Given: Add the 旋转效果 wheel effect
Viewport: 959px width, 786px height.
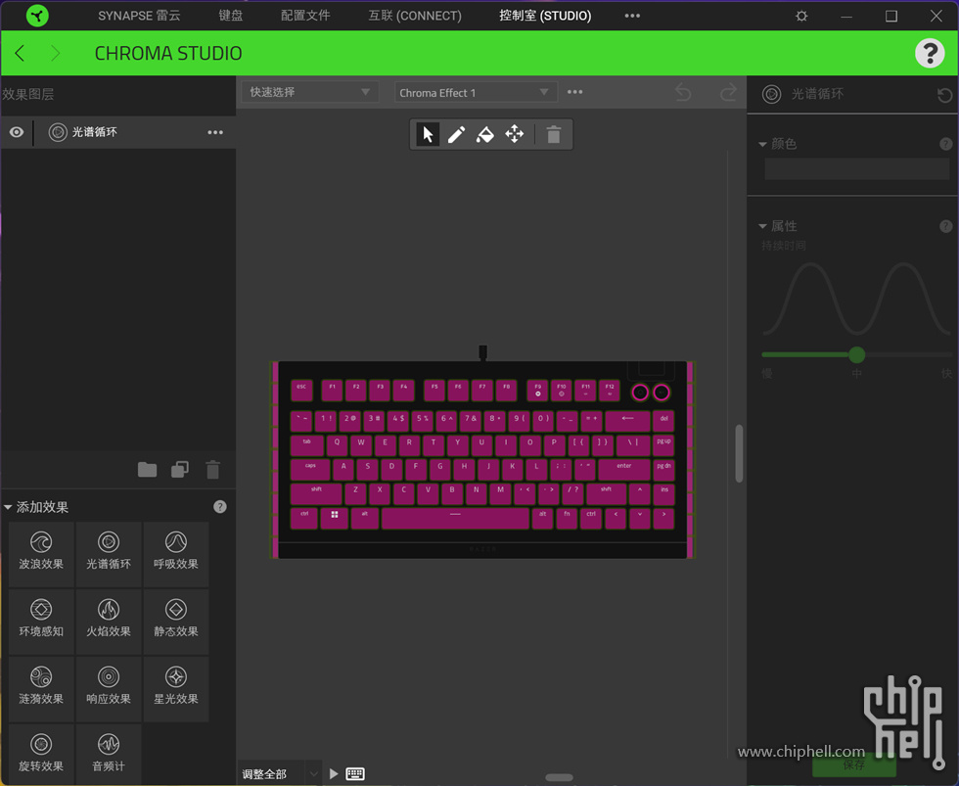Looking at the screenshot, I should coord(41,755).
